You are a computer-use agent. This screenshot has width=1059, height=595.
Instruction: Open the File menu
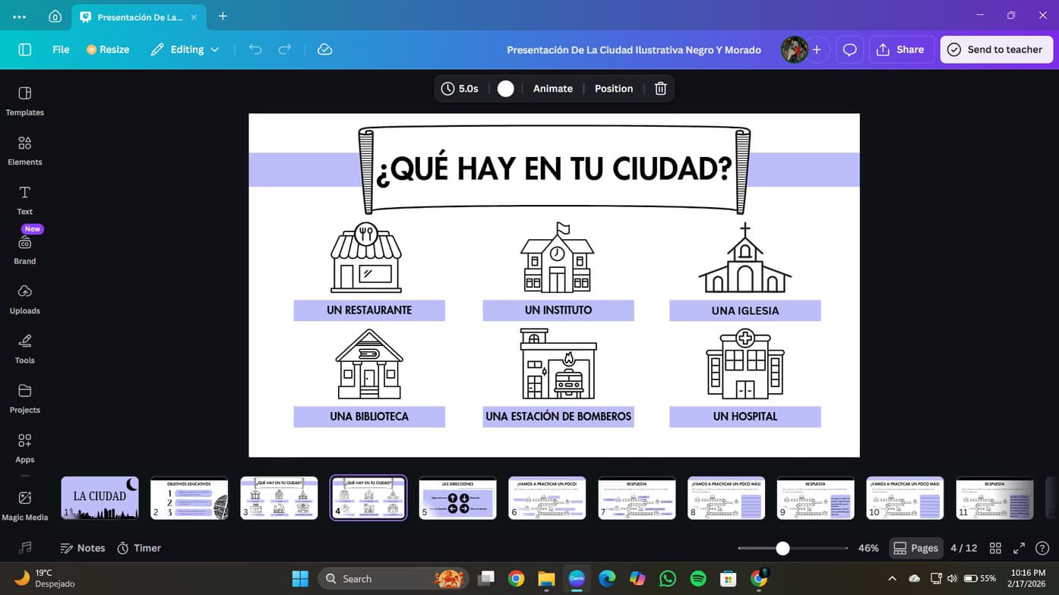pyautogui.click(x=60, y=49)
